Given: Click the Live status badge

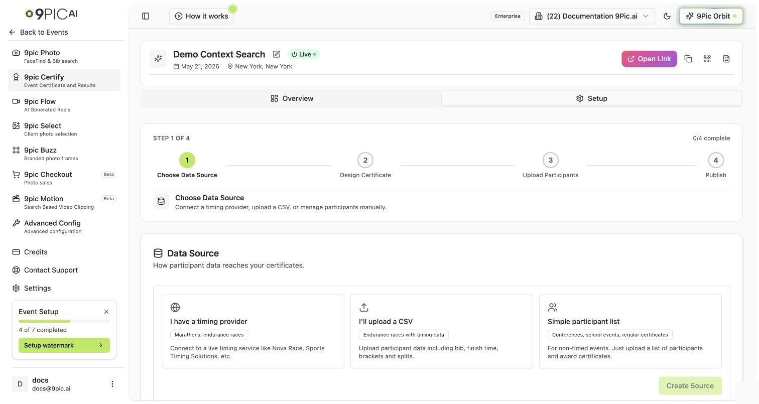Looking at the screenshot, I should (x=304, y=54).
